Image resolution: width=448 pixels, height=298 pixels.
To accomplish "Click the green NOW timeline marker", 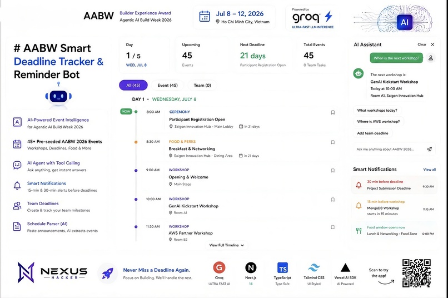I will (x=126, y=111).
